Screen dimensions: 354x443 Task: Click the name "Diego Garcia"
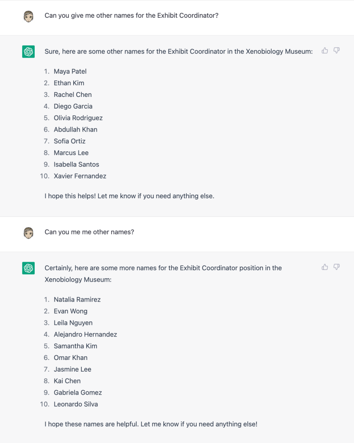73,106
